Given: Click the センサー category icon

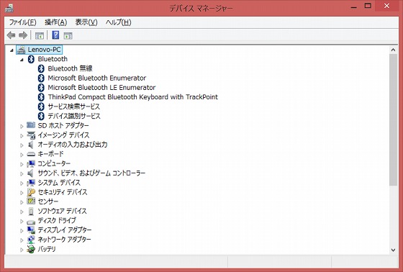Looking at the screenshot, I should [31, 201].
